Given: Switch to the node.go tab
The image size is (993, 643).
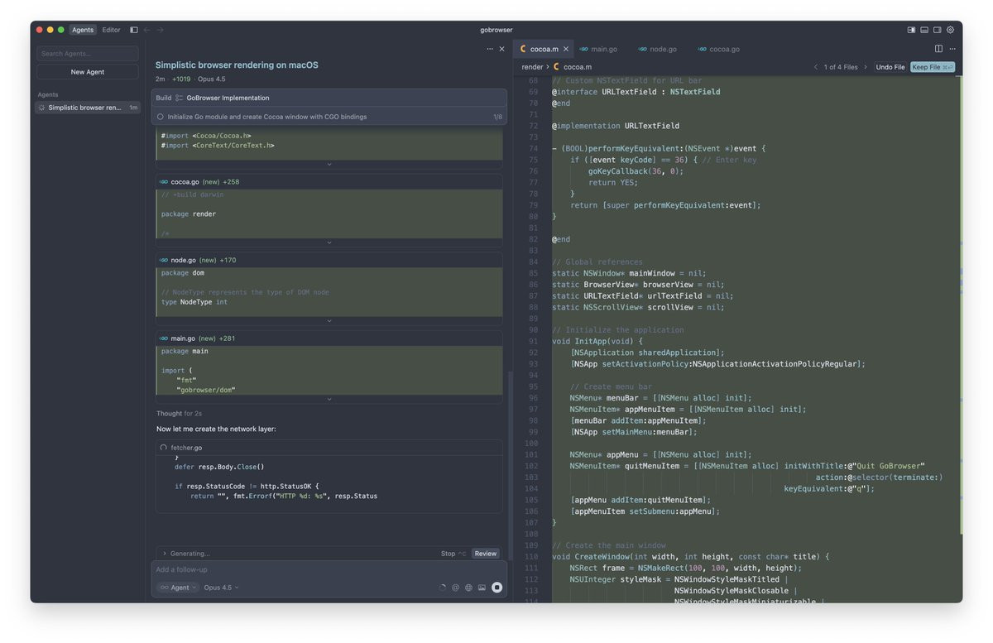Looking at the screenshot, I should click(657, 49).
